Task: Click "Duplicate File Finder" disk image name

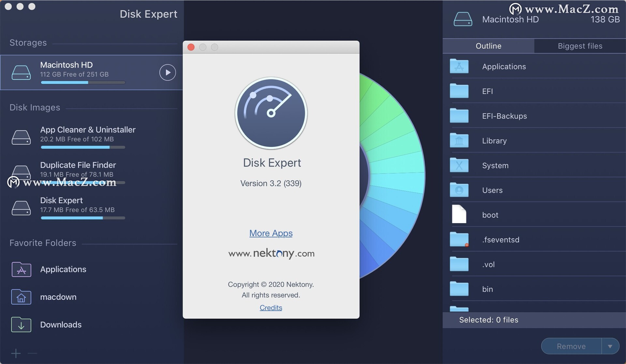Action: [x=78, y=165]
